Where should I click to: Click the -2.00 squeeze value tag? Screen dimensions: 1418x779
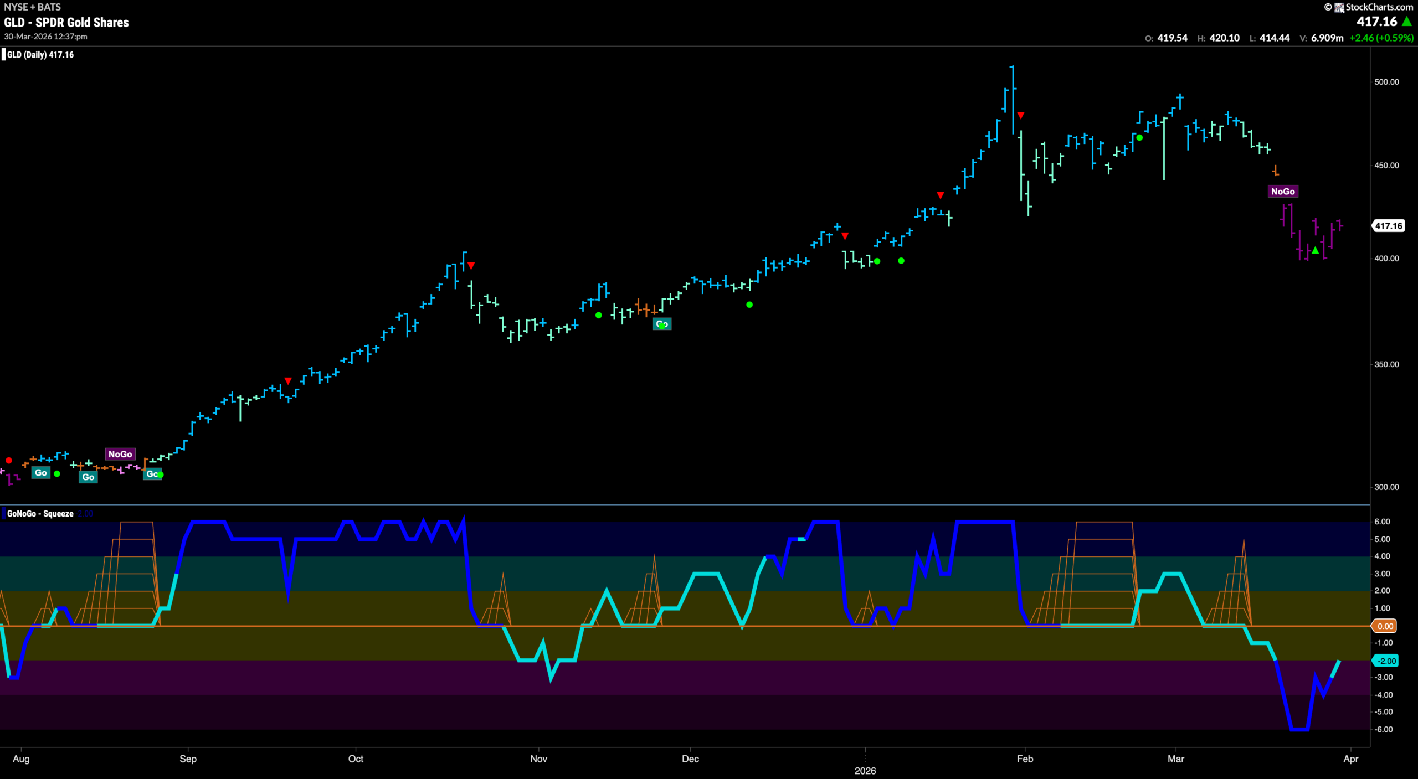coord(1385,661)
